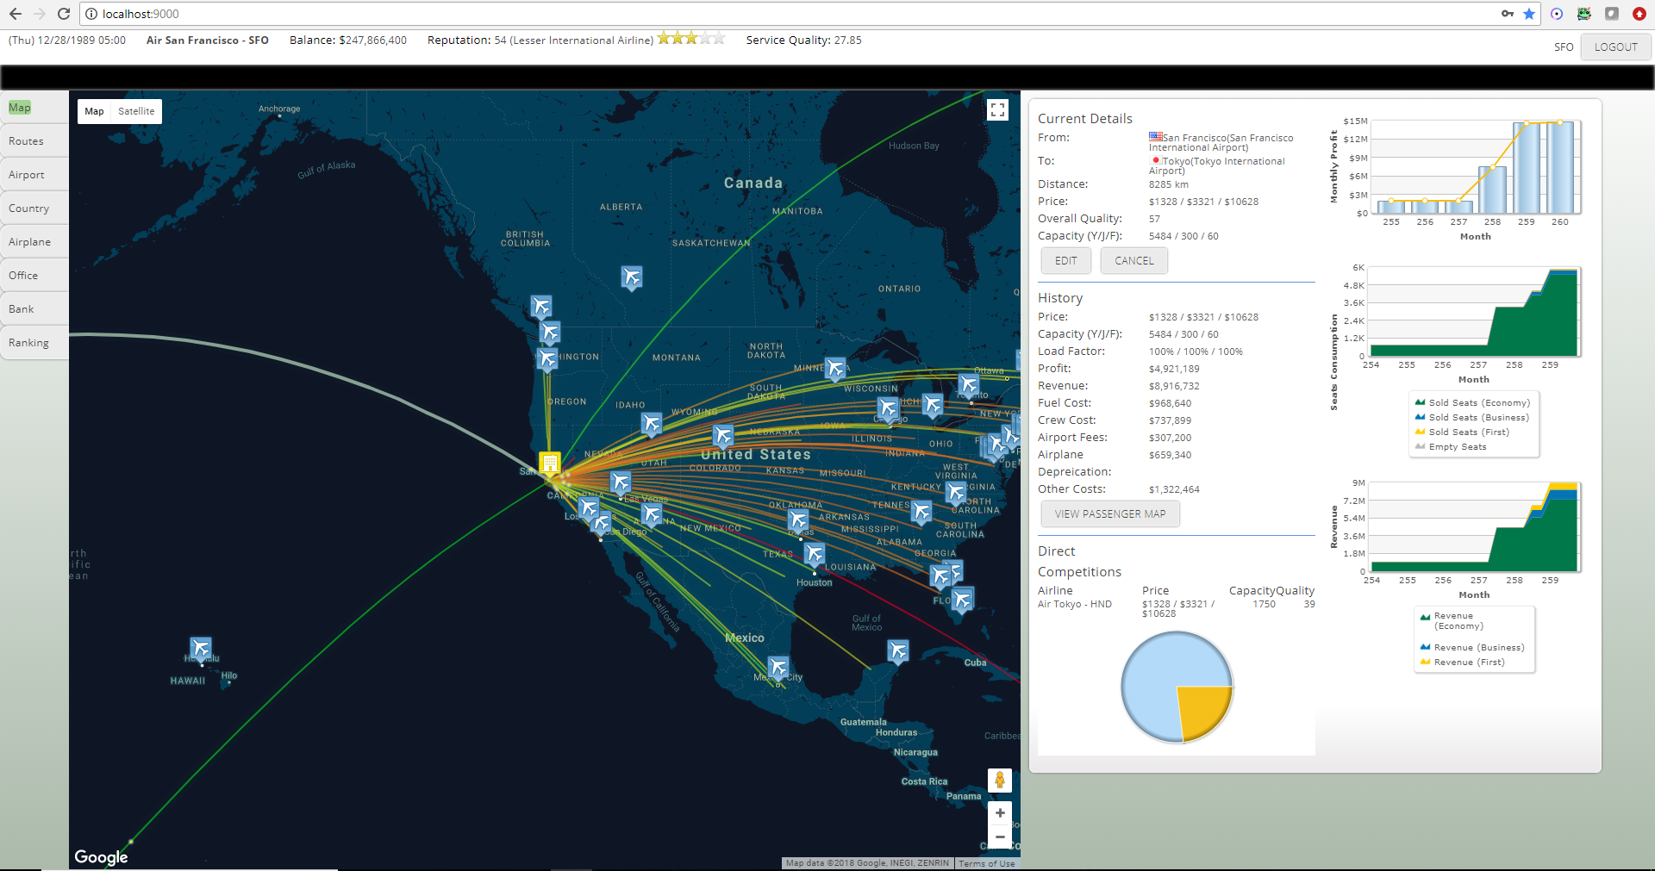Select the southernmost Florida airport marker
The width and height of the screenshot is (1655, 871).
(963, 600)
